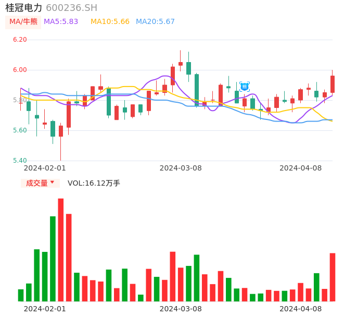Click the 2024-03-08 date label under the price chart
The image size is (357, 316).
pos(181,168)
